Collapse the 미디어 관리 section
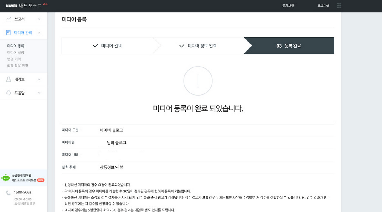Screen dimensions: 382x212 39,33
